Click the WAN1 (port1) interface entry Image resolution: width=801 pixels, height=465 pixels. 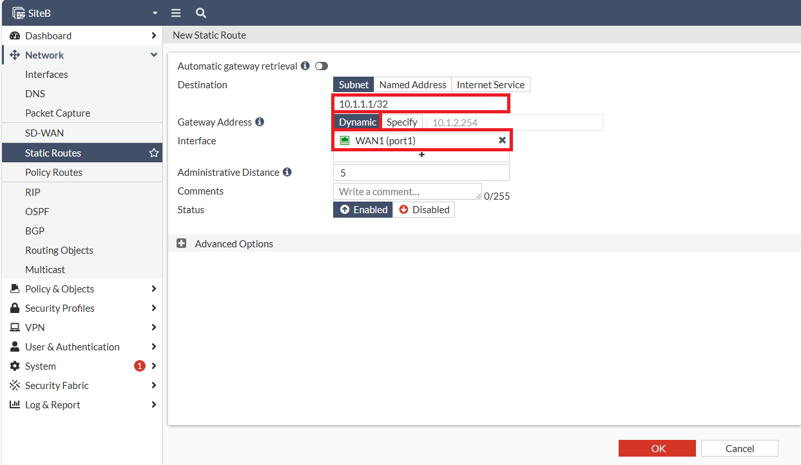point(423,140)
